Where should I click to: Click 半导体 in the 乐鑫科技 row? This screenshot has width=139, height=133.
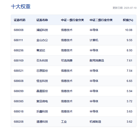94,111
